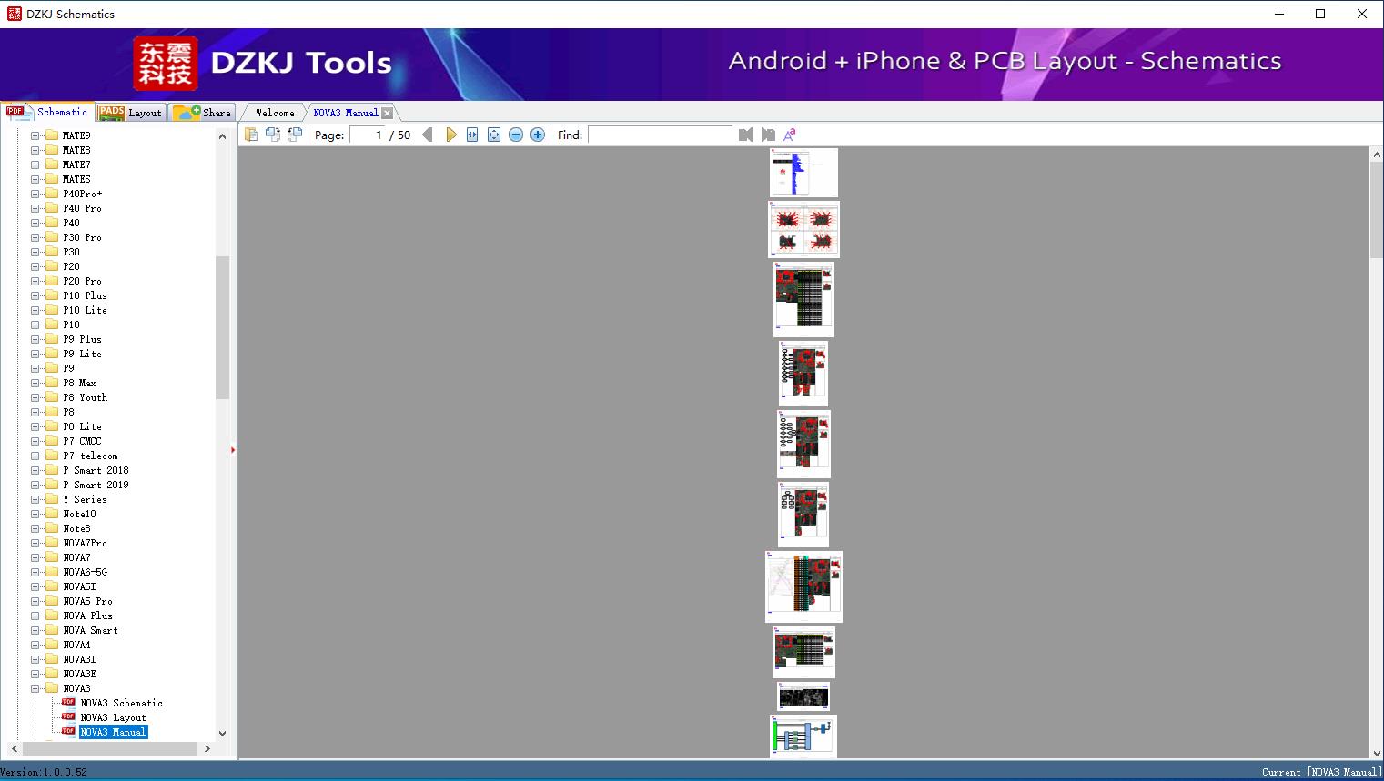Viewport: 1384px width, 781px height.
Task: Switch to the Schematic tab
Action: [x=47, y=112]
